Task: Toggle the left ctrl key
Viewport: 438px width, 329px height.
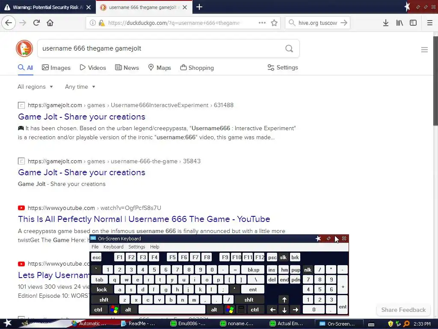Action: [x=98, y=309]
